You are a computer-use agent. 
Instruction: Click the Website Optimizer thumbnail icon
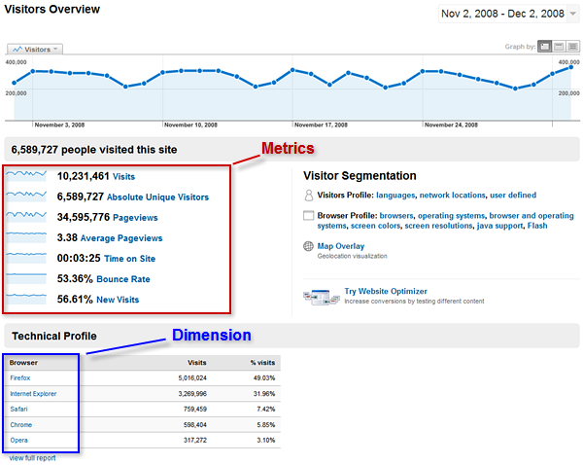322,297
